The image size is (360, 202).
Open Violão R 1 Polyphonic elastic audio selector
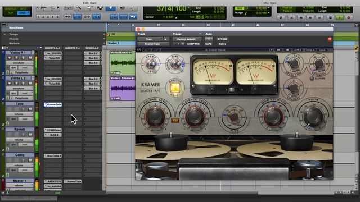pos(21,72)
